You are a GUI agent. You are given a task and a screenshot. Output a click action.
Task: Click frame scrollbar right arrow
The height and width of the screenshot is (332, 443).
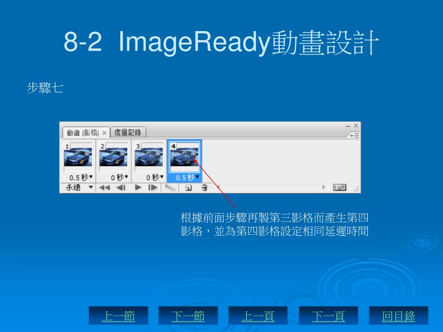coord(324,187)
